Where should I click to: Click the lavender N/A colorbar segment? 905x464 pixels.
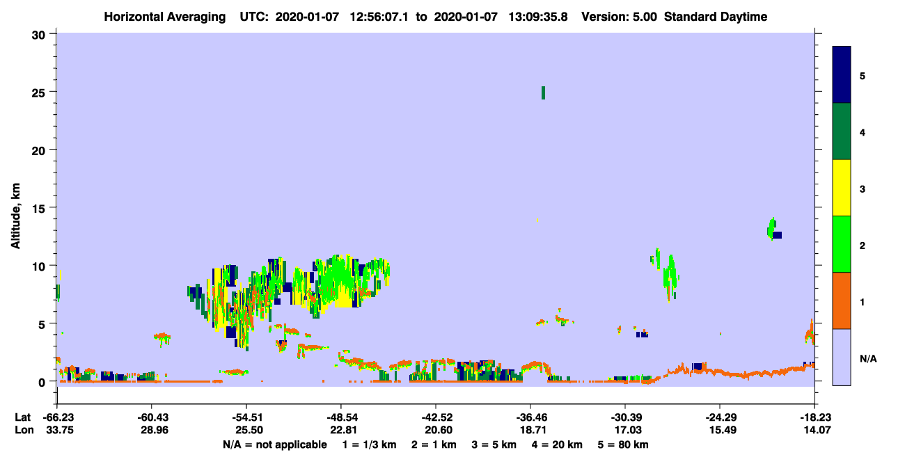(842, 357)
